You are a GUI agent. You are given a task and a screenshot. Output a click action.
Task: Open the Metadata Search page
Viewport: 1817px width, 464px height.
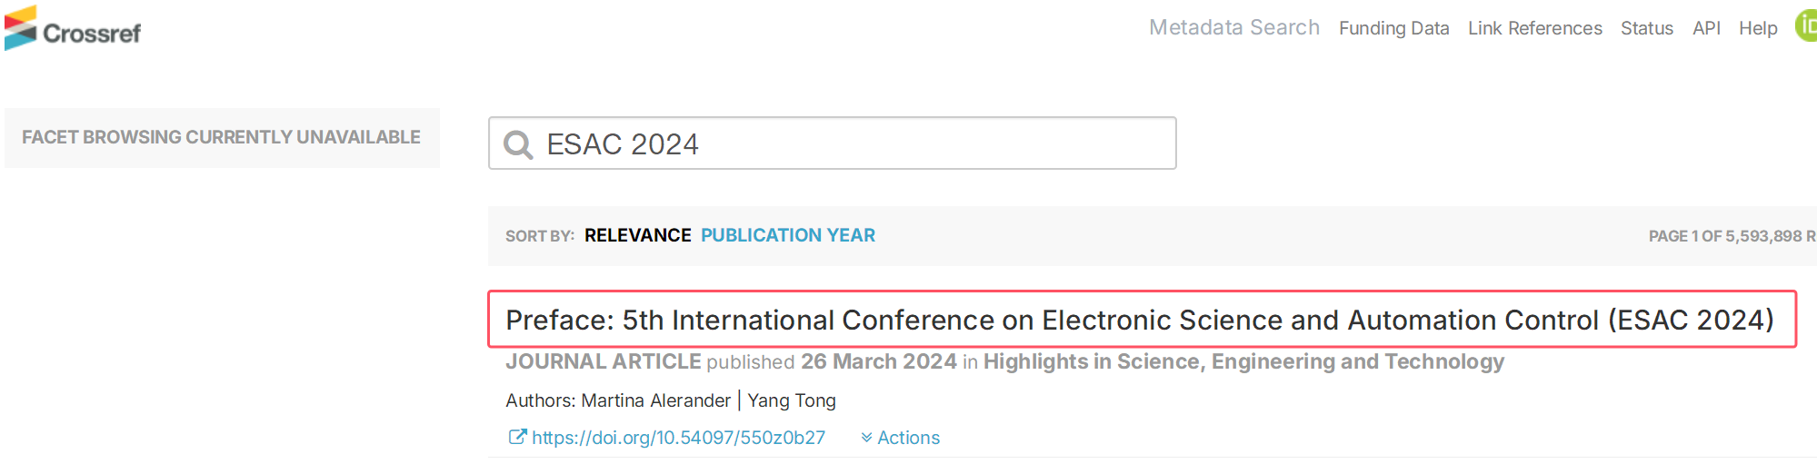1233,27
